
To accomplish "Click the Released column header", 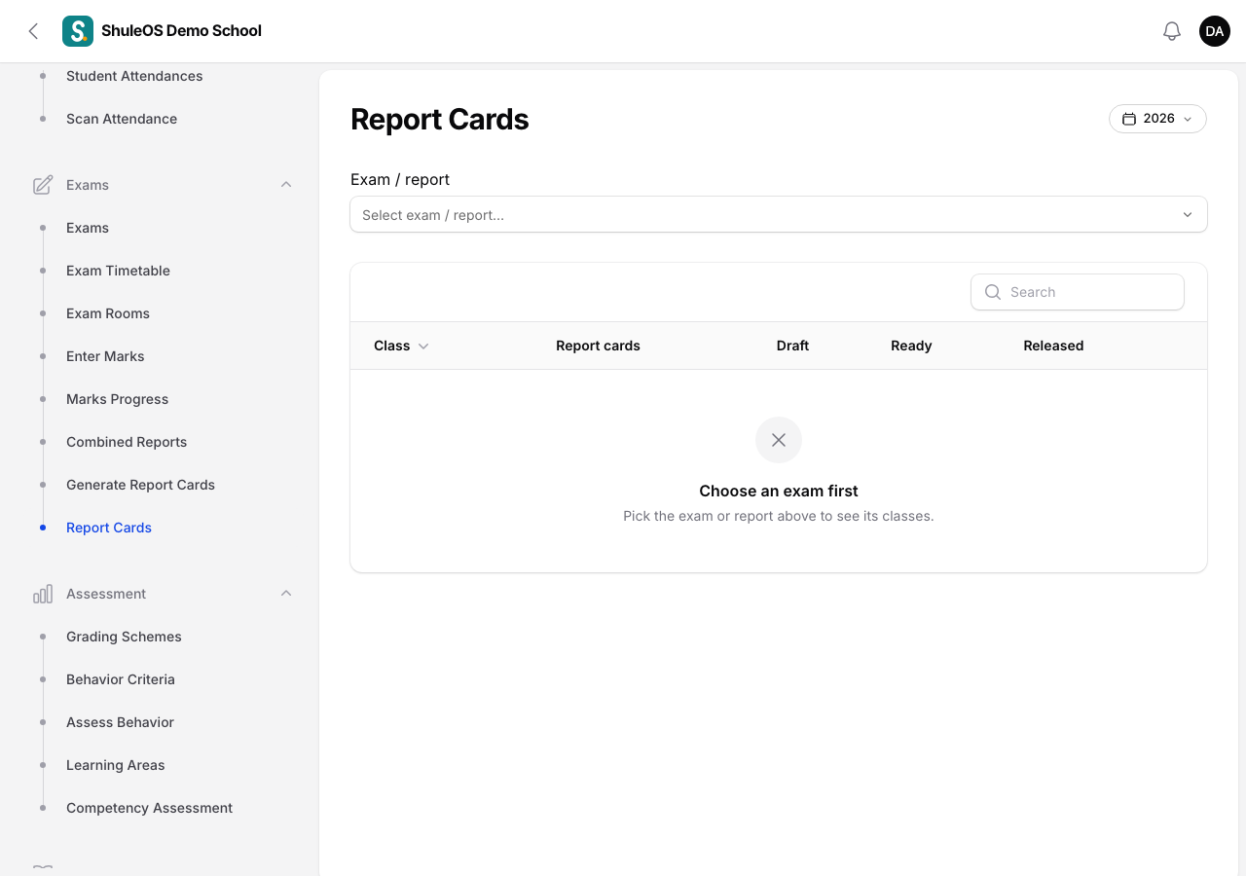I will point(1053,346).
